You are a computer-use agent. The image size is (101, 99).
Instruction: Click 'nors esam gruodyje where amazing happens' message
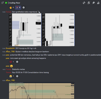point(28,58)
